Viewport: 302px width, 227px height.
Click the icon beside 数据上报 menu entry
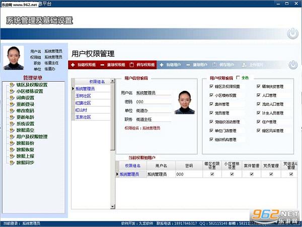12,156
